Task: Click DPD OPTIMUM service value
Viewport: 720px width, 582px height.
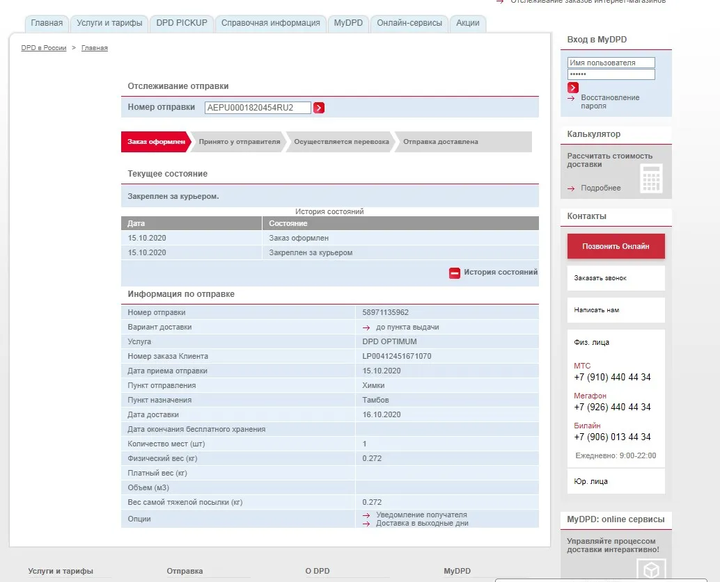Action: point(389,341)
